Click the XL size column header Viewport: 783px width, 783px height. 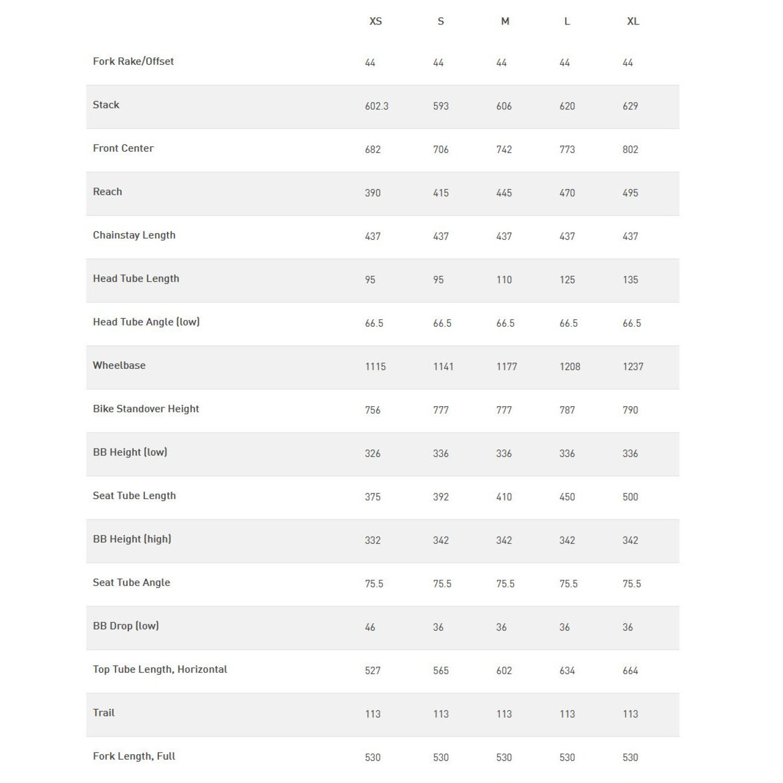[633, 21]
